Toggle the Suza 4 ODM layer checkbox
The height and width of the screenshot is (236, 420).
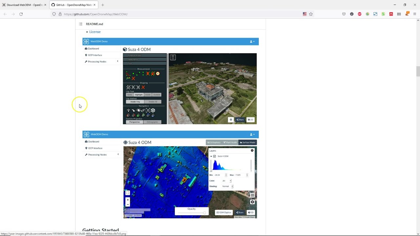215,156
